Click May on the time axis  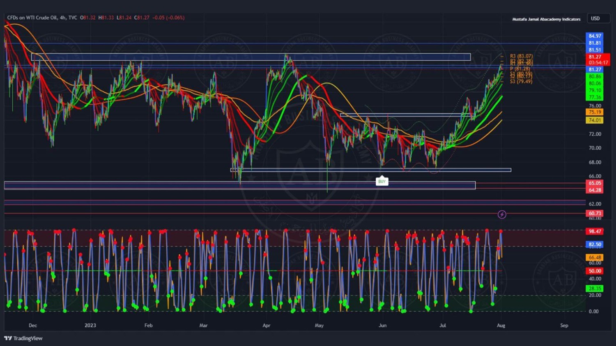click(x=319, y=326)
